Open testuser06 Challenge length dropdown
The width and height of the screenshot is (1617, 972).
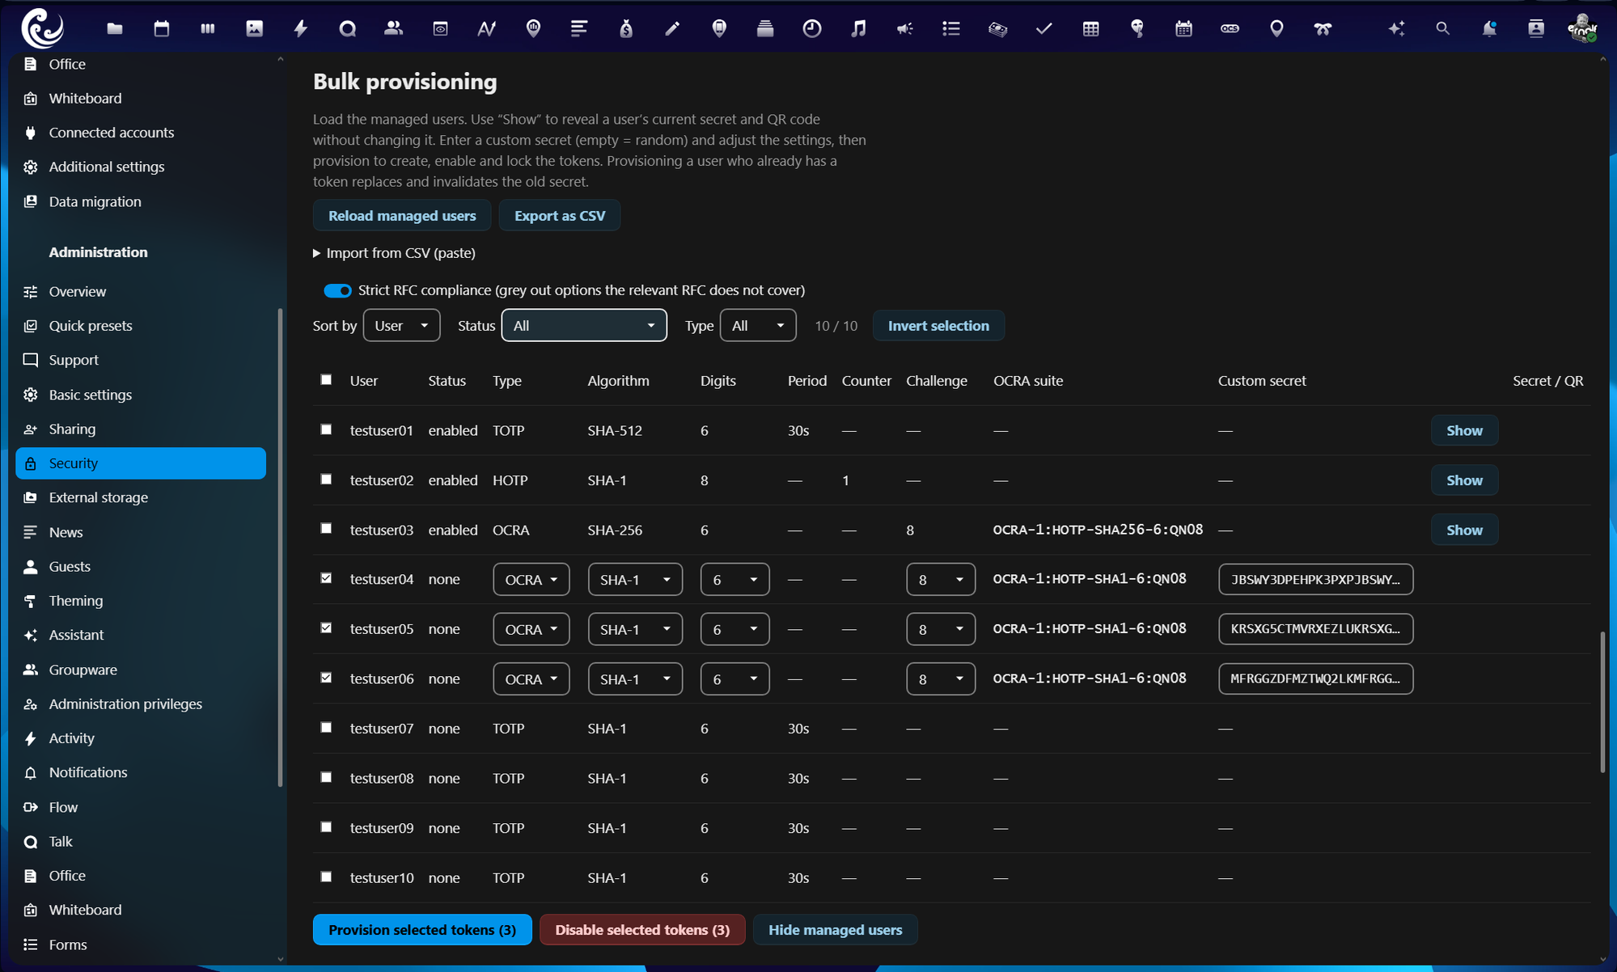click(941, 679)
